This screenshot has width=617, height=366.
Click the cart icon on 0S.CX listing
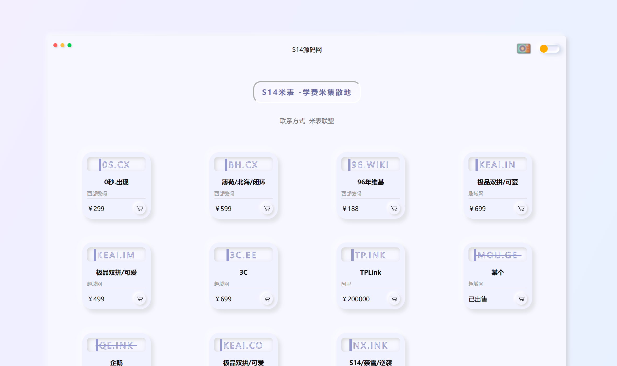[140, 208]
